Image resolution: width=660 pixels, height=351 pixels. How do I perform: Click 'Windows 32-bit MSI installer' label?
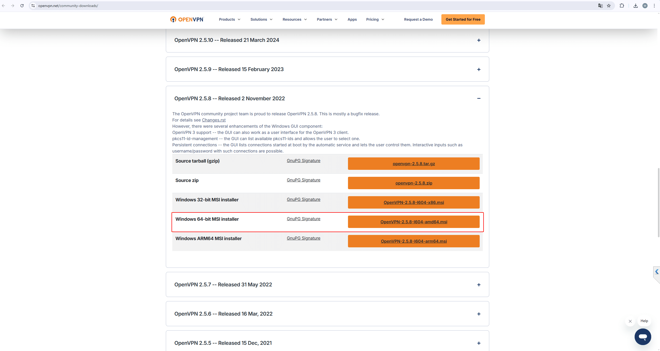coord(207,200)
